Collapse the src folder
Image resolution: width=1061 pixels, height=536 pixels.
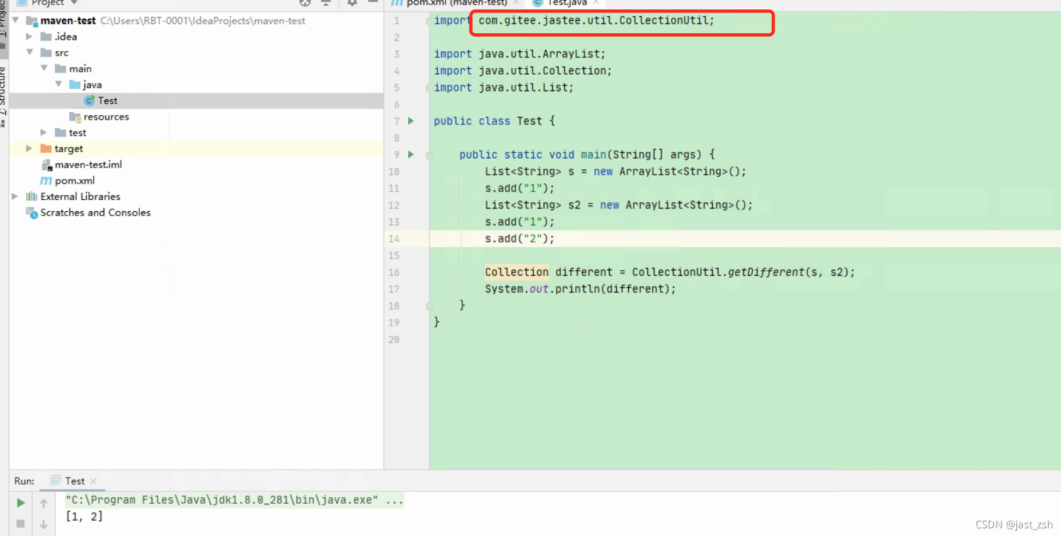[29, 52]
